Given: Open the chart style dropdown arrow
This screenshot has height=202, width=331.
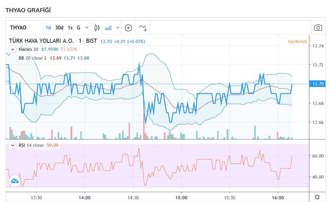Looking at the screenshot, I should coord(118,28).
